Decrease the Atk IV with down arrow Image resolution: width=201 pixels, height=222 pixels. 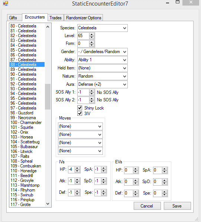77,183
